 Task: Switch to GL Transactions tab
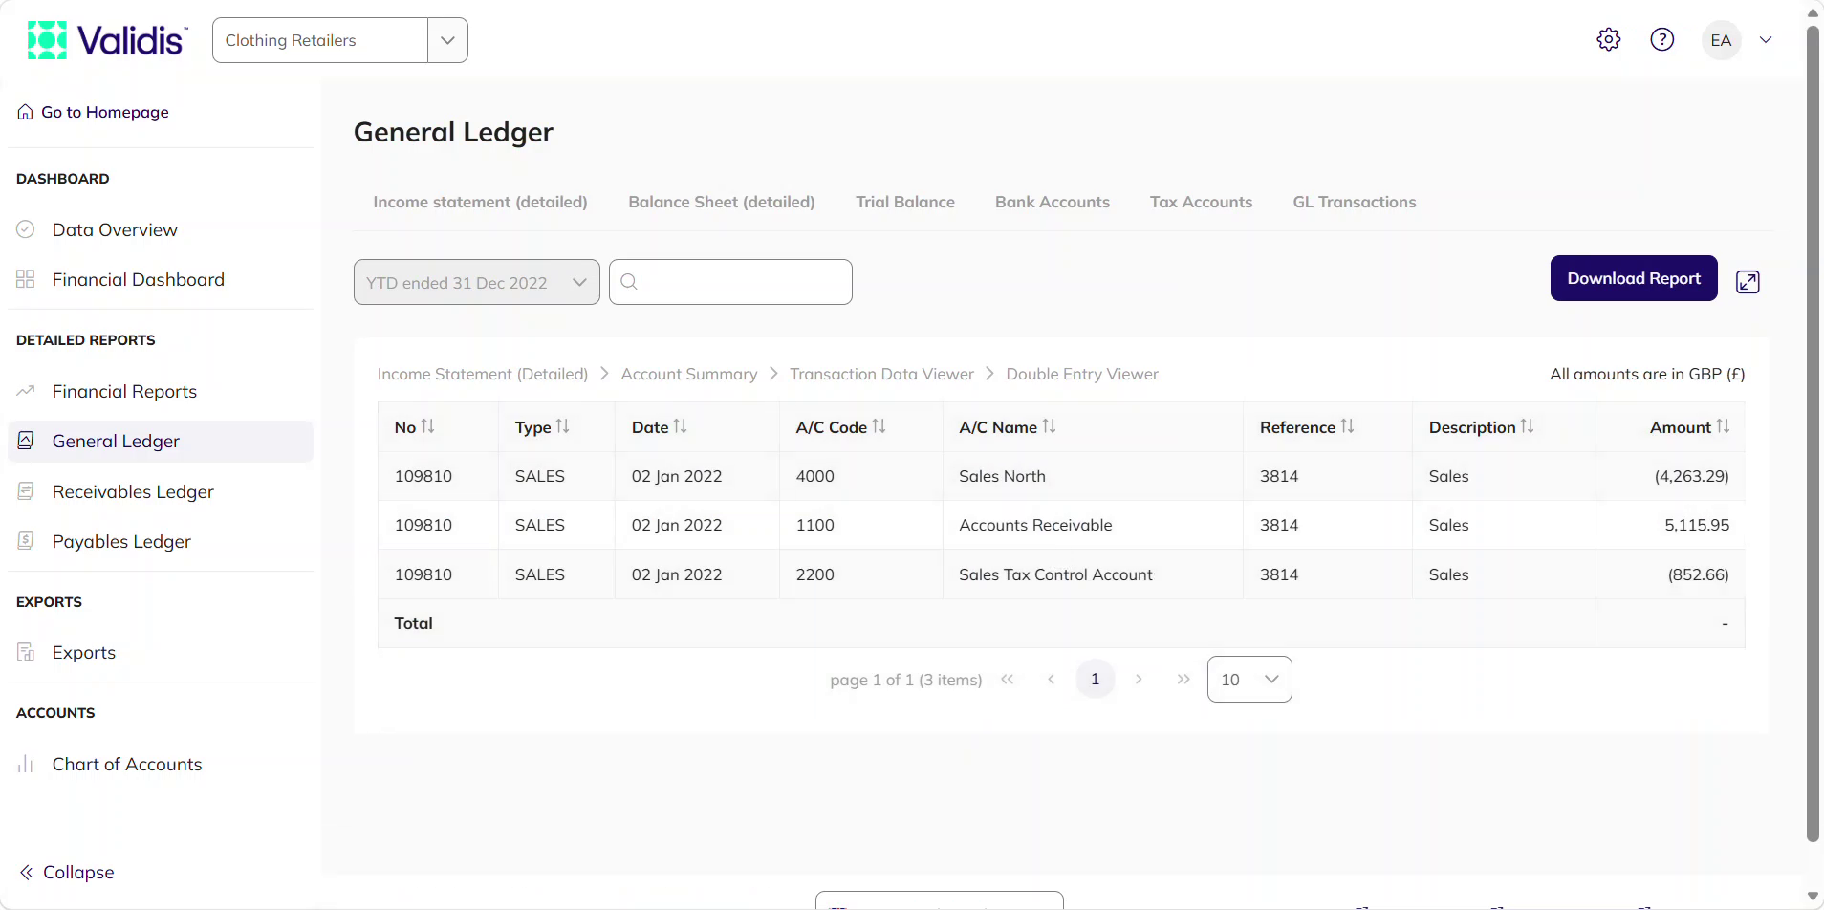point(1355,202)
